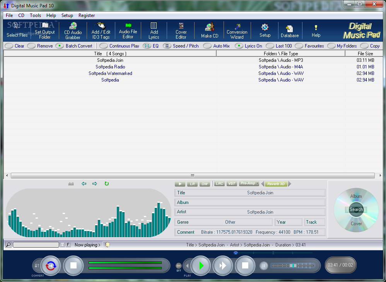Open the Add Lyrics tool
The width and height of the screenshot is (386, 282).
tap(154, 31)
